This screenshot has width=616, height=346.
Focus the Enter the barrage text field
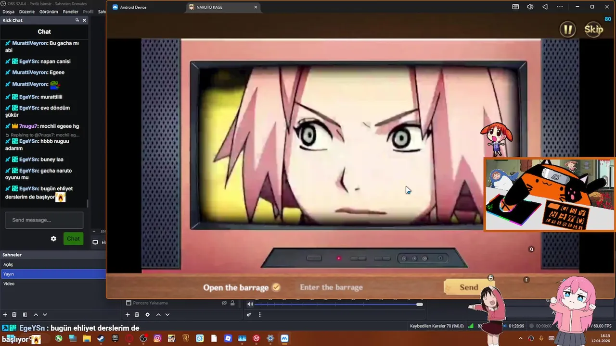[331, 287]
